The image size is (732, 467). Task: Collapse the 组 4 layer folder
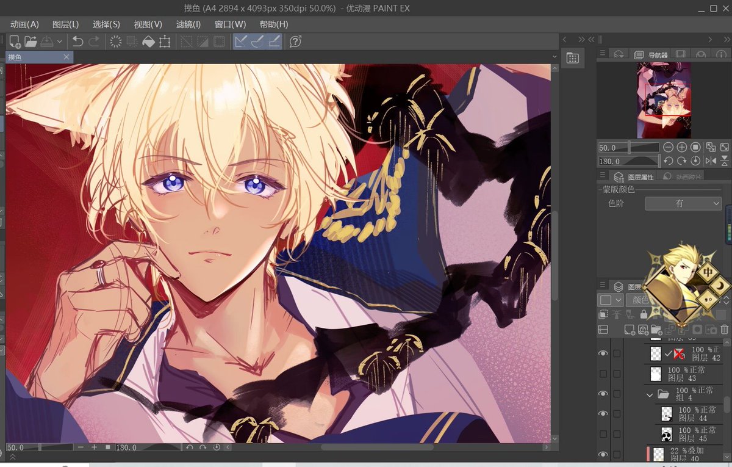point(650,395)
